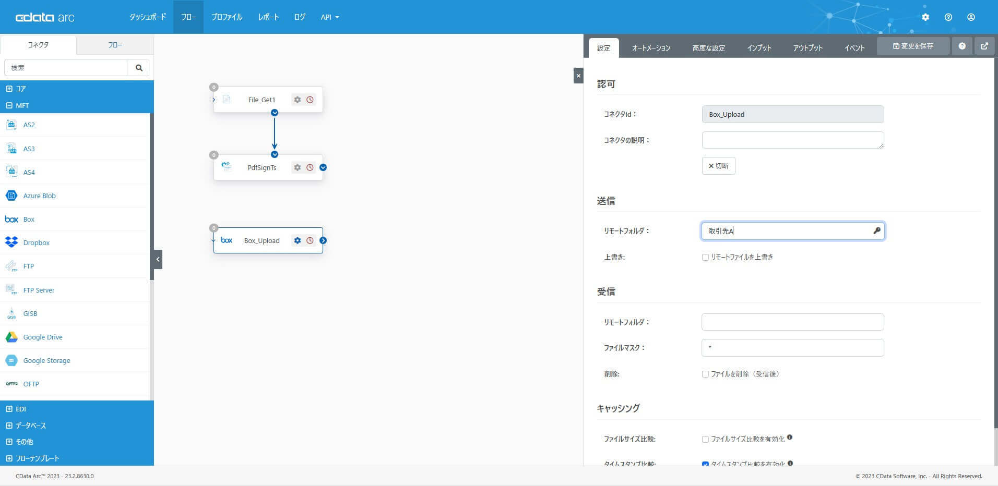Screen dimensions: 998x486
Task: Open the help icon in top bar
Action: click(948, 17)
